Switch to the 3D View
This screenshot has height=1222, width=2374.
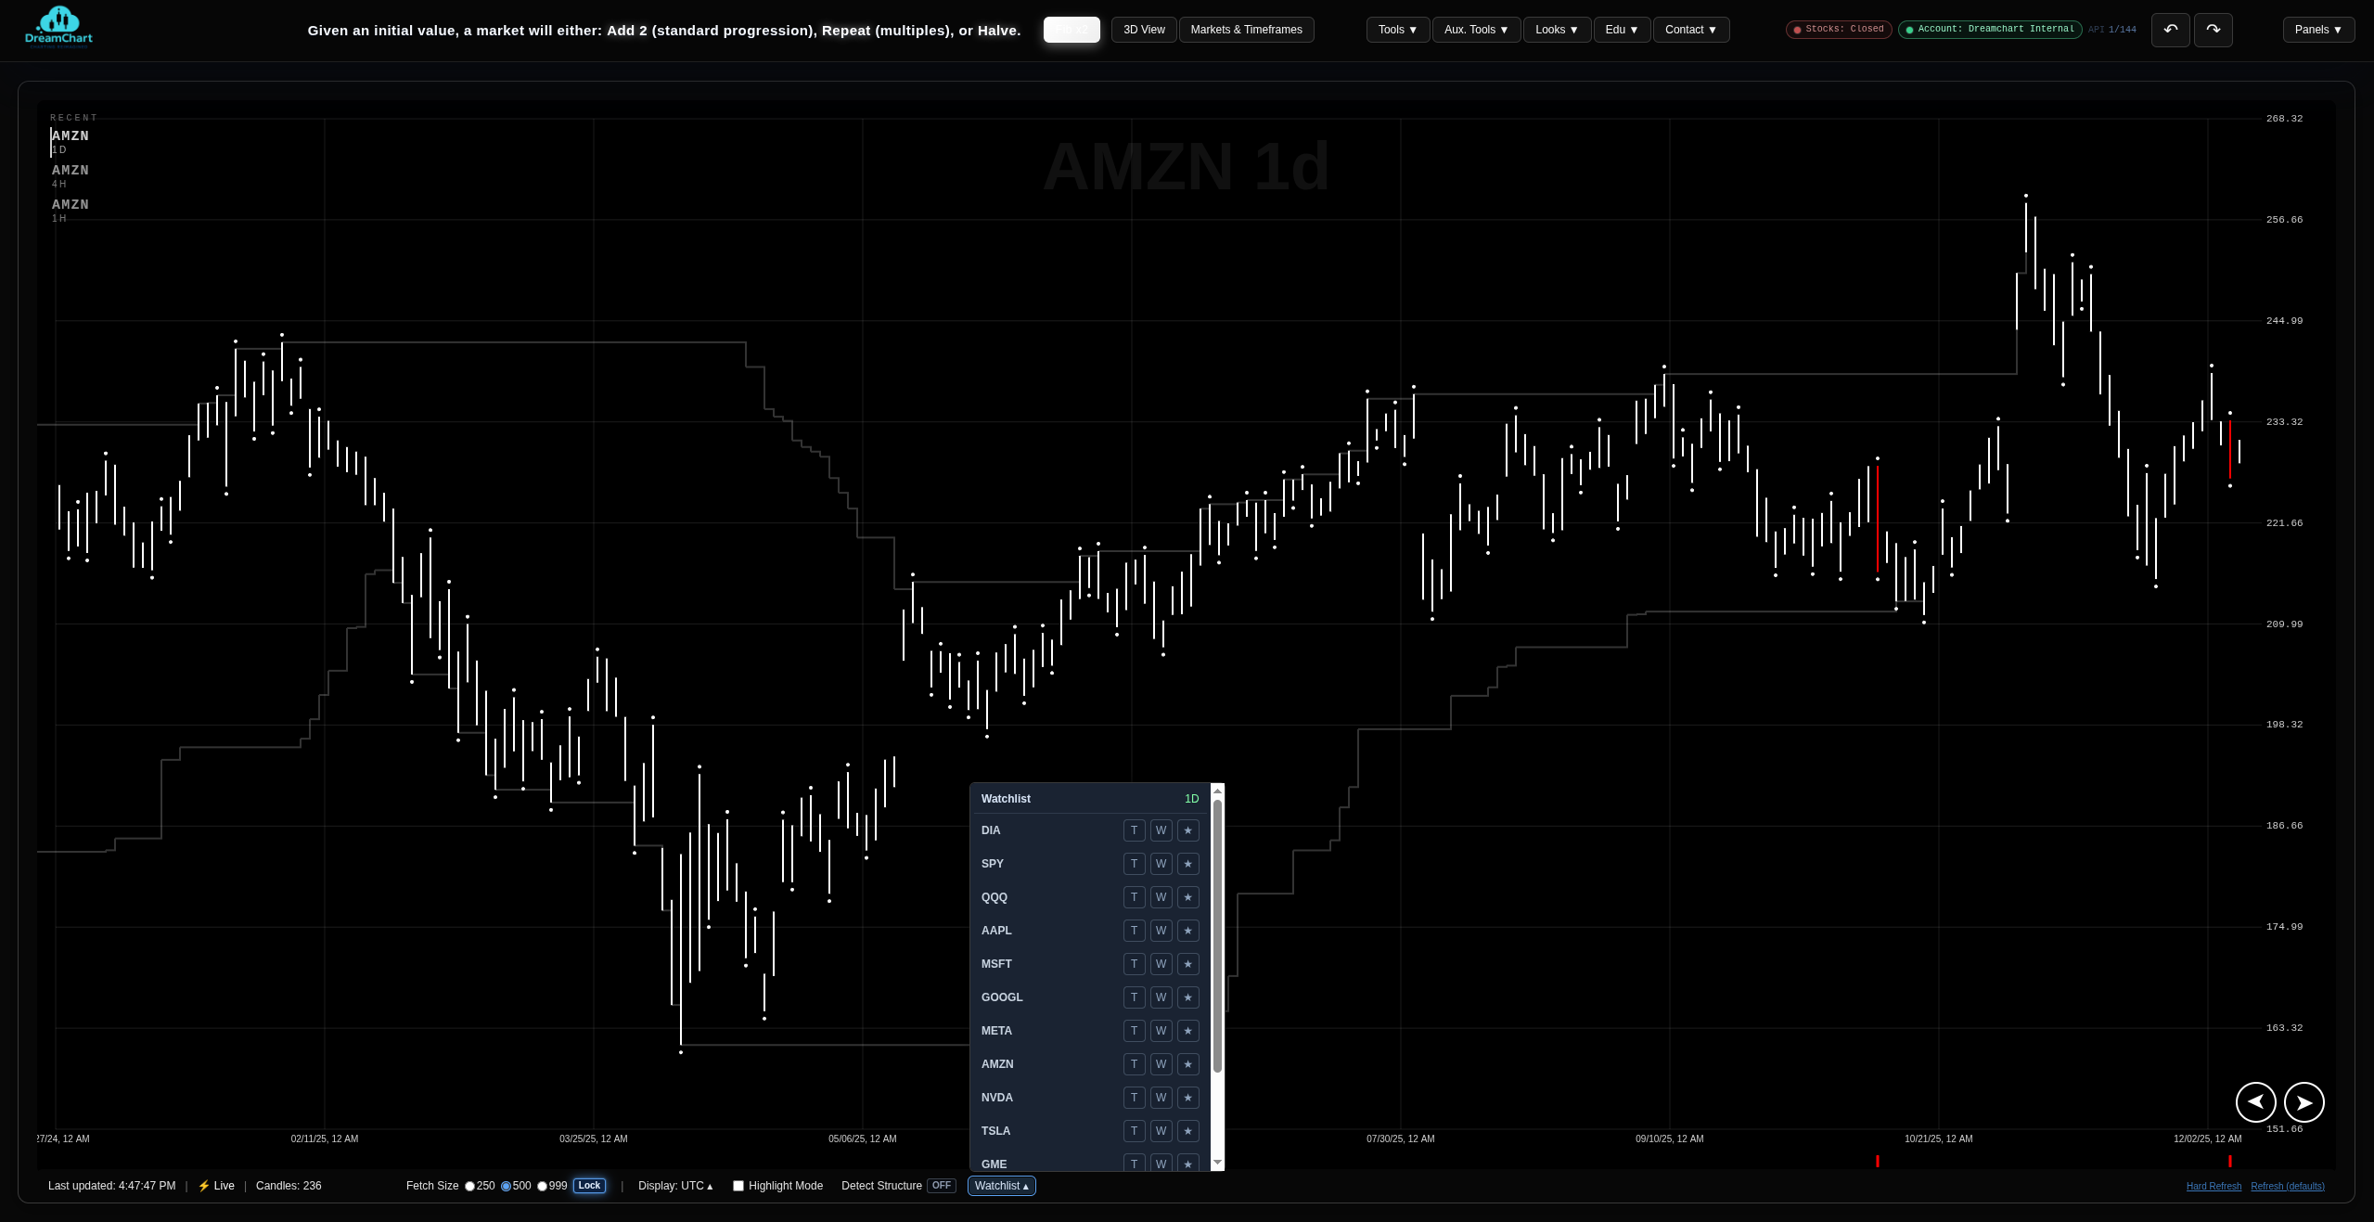[1144, 30]
